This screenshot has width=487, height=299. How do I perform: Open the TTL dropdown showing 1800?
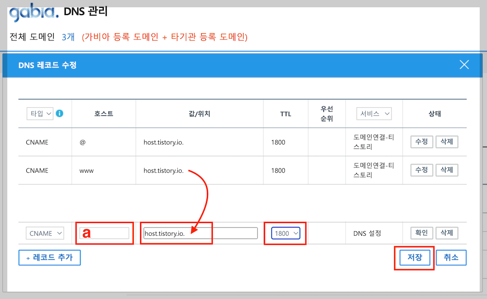click(285, 233)
